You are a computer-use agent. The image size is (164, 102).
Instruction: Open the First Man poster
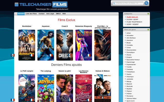102,45
